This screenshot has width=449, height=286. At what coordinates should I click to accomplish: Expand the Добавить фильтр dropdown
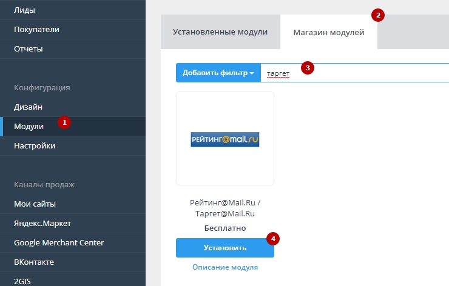click(x=218, y=73)
